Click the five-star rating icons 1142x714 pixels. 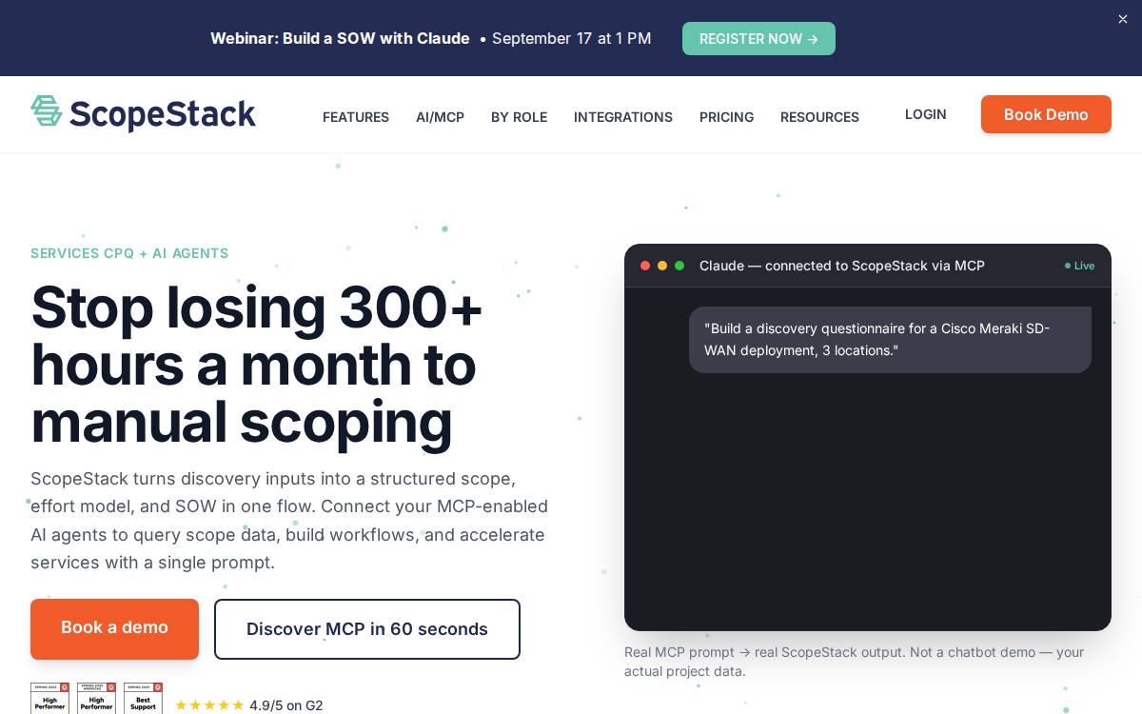(x=209, y=705)
